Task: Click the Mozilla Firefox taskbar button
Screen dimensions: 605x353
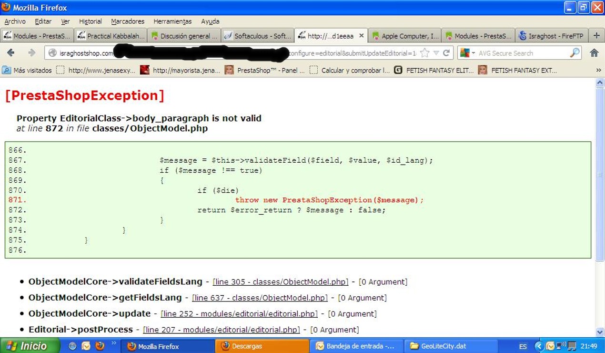Action: pos(167,346)
